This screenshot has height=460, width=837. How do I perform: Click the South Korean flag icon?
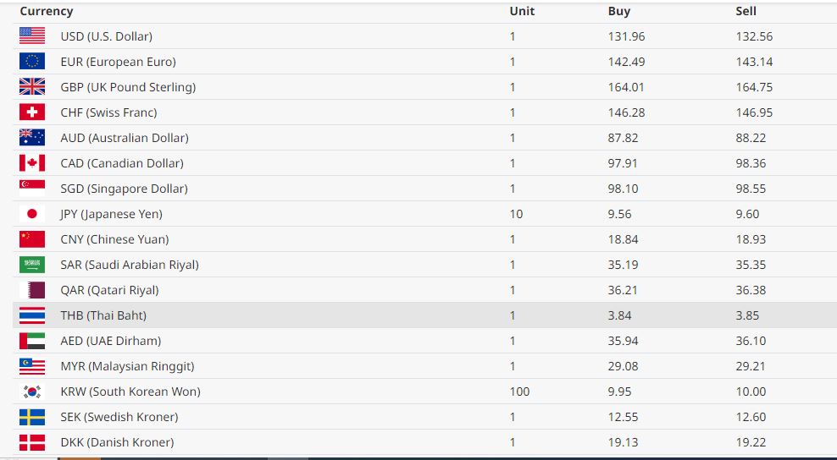[x=32, y=392]
